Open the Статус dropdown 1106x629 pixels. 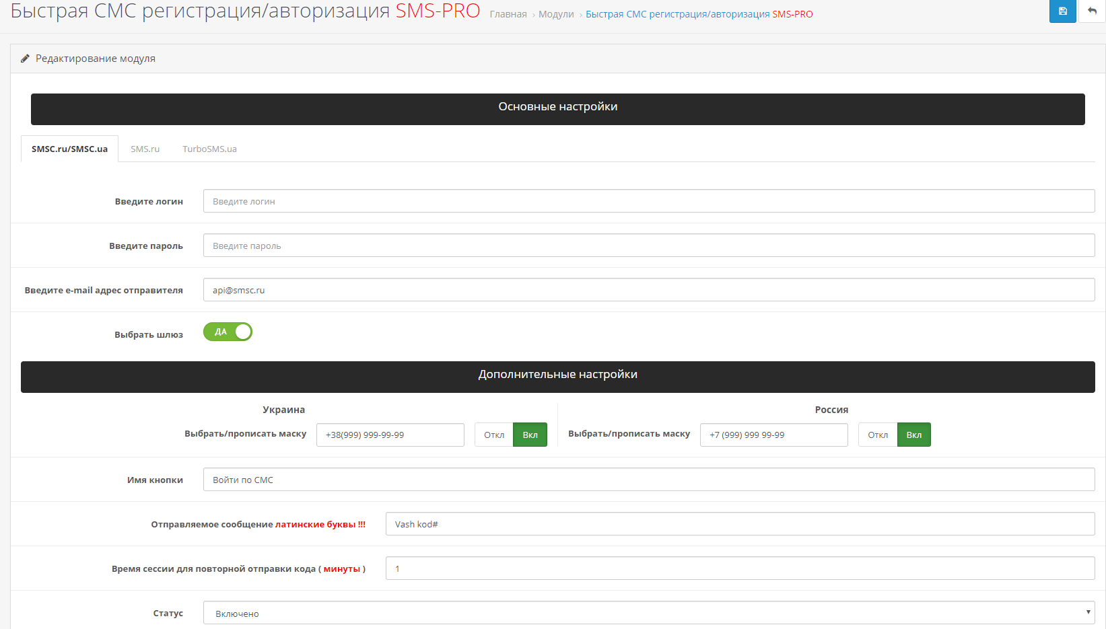(x=649, y=613)
